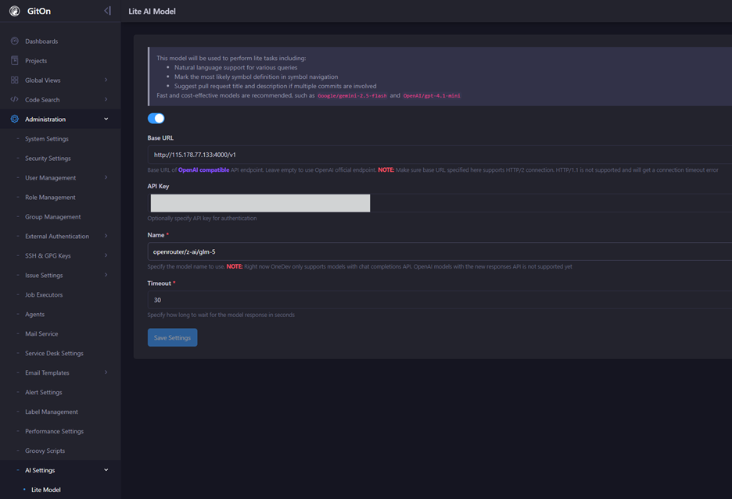Focus the model Name input field

click(x=438, y=251)
